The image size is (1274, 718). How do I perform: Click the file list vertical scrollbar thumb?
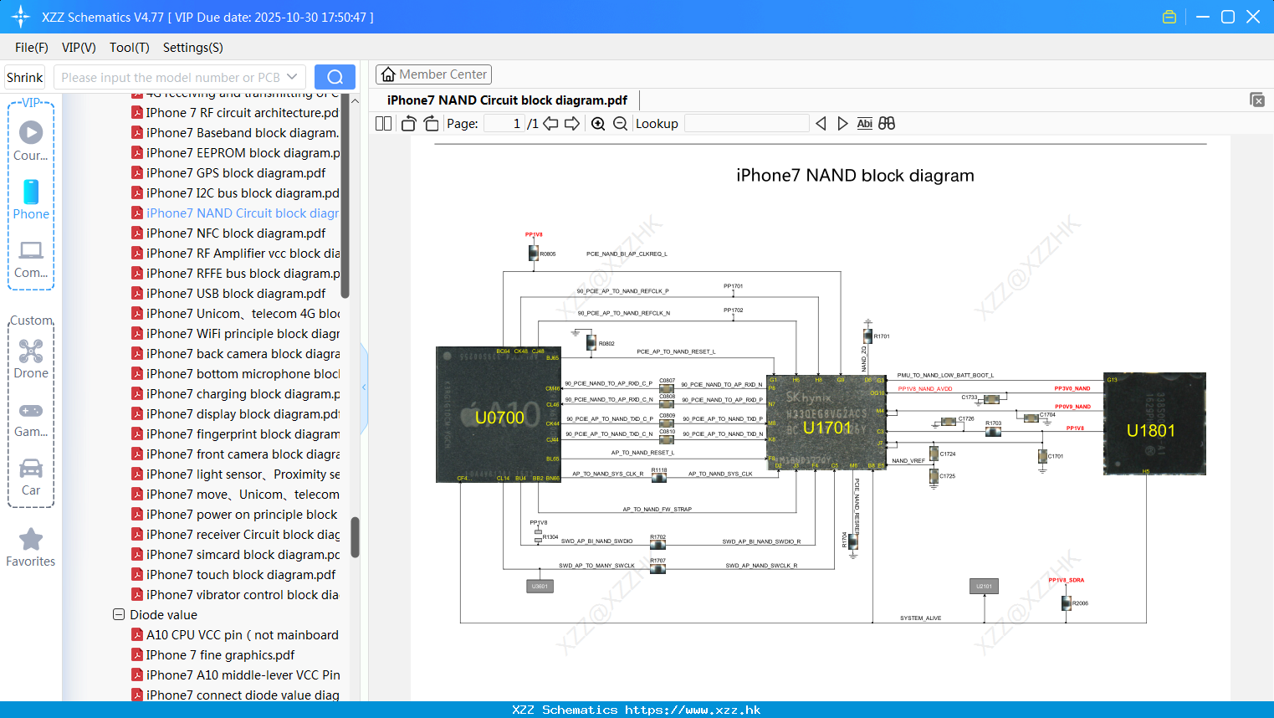(x=355, y=537)
